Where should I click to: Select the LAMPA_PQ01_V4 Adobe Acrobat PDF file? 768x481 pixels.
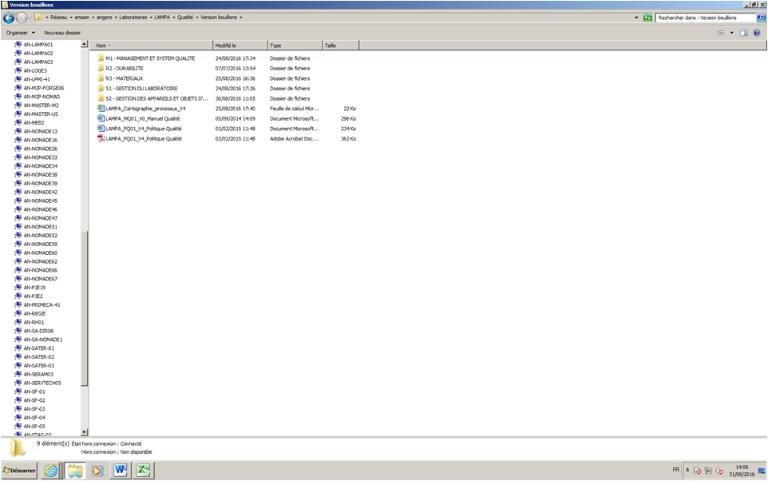pyautogui.click(x=144, y=139)
